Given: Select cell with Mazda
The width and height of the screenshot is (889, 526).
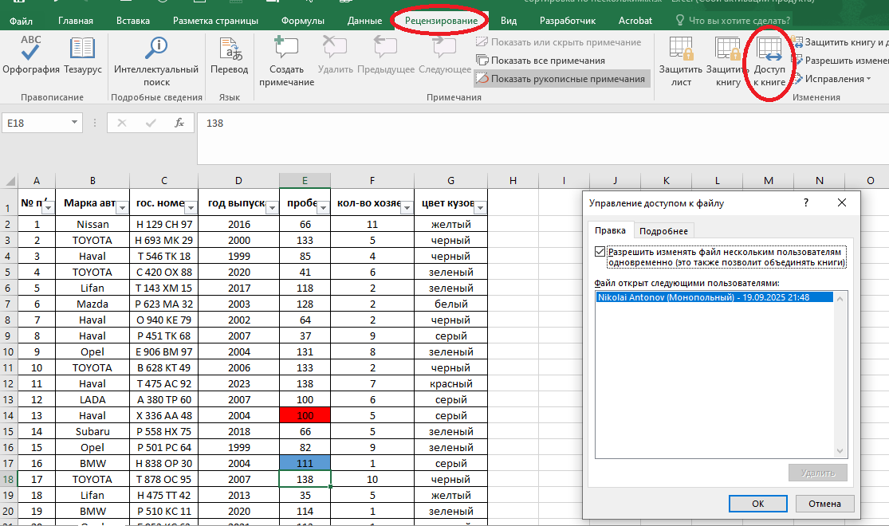Looking at the screenshot, I should (x=92, y=304).
